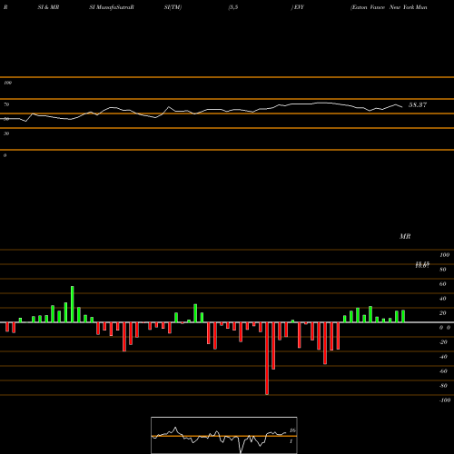
Task: Click the -100 axis label in the MR panel
Action: click(445, 400)
